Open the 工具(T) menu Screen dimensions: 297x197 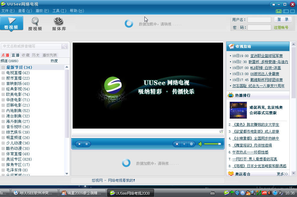tap(59, 11)
